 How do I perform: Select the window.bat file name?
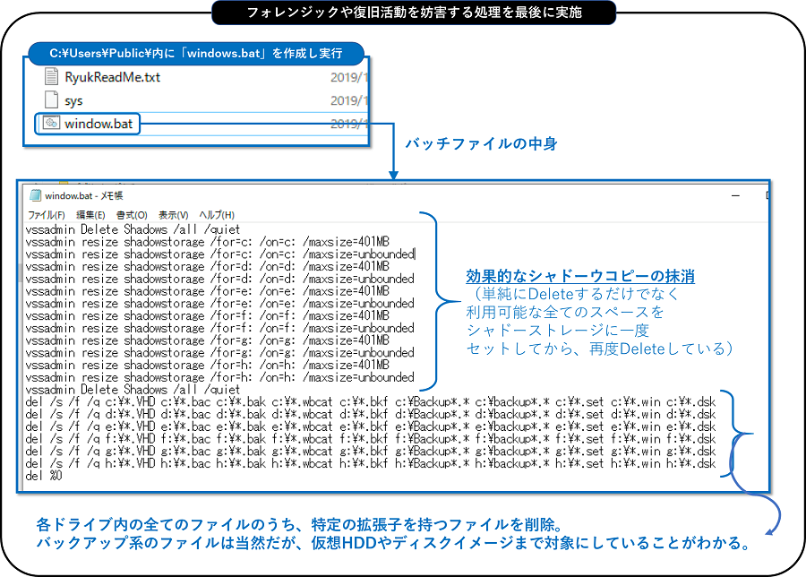click(x=99, y=124)
